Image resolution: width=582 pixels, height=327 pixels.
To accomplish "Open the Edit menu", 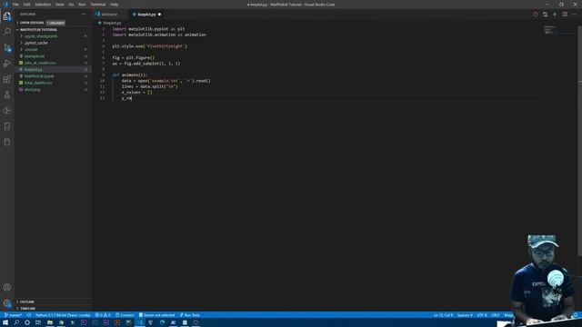I will click(26, 5).
